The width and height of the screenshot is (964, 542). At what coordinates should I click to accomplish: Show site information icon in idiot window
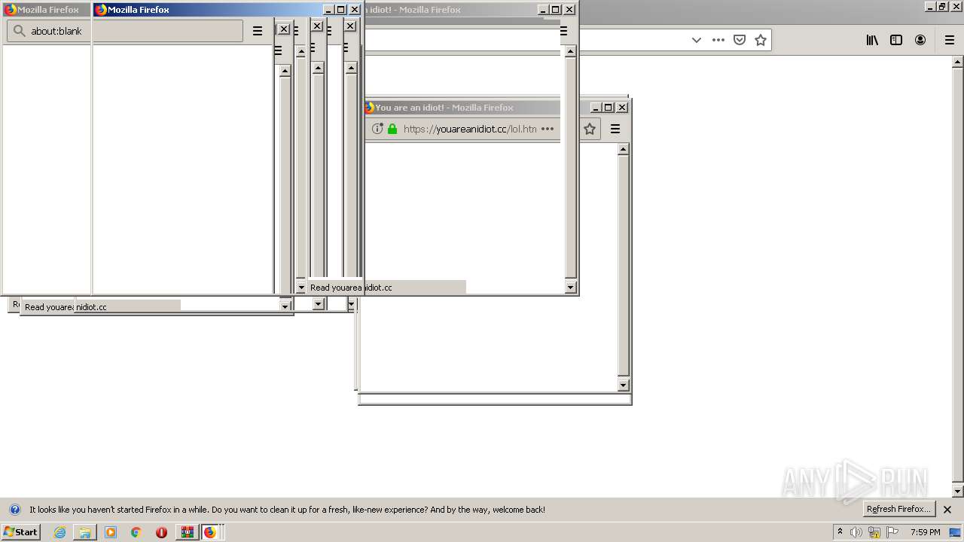378,129
